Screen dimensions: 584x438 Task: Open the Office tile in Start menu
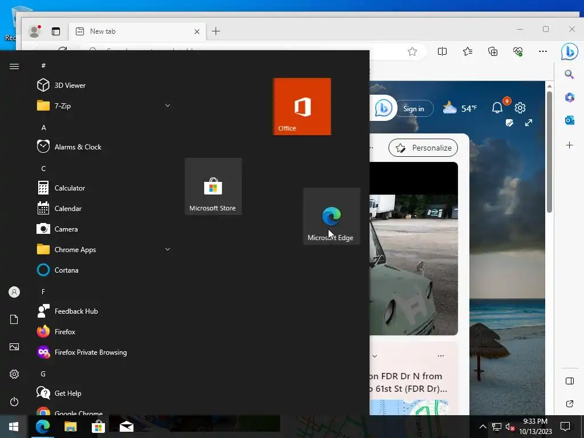[x=302, y=107]
